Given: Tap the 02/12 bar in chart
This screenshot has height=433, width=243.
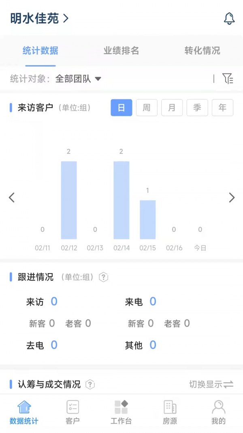Looking at the screenshot, I should [69, 200].
